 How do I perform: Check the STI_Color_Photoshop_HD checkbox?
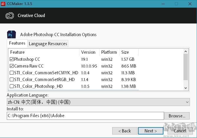(x=12, y=86)
